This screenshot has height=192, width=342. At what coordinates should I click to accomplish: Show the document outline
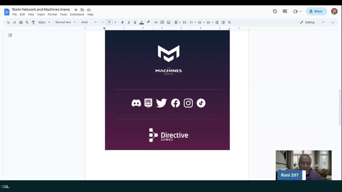pyautogui.click(x=10, y=35)
